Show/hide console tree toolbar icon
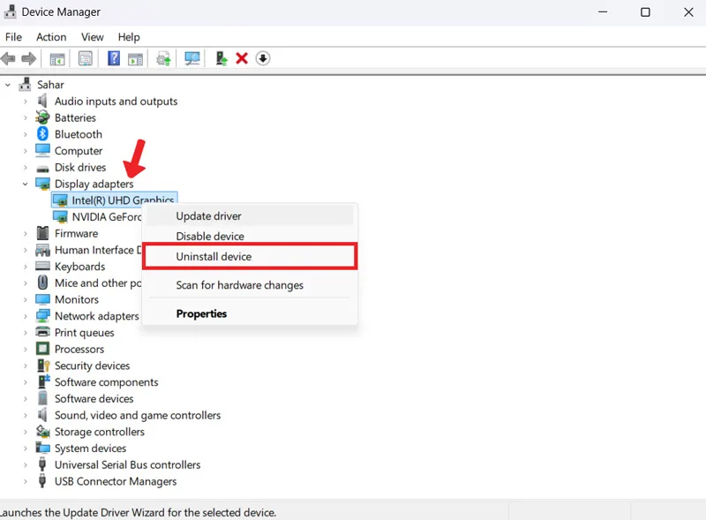 click(x=57, y=58)
